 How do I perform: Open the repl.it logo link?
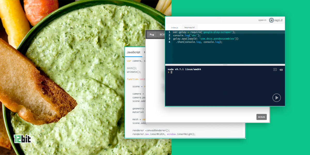[x=276, y=20]
